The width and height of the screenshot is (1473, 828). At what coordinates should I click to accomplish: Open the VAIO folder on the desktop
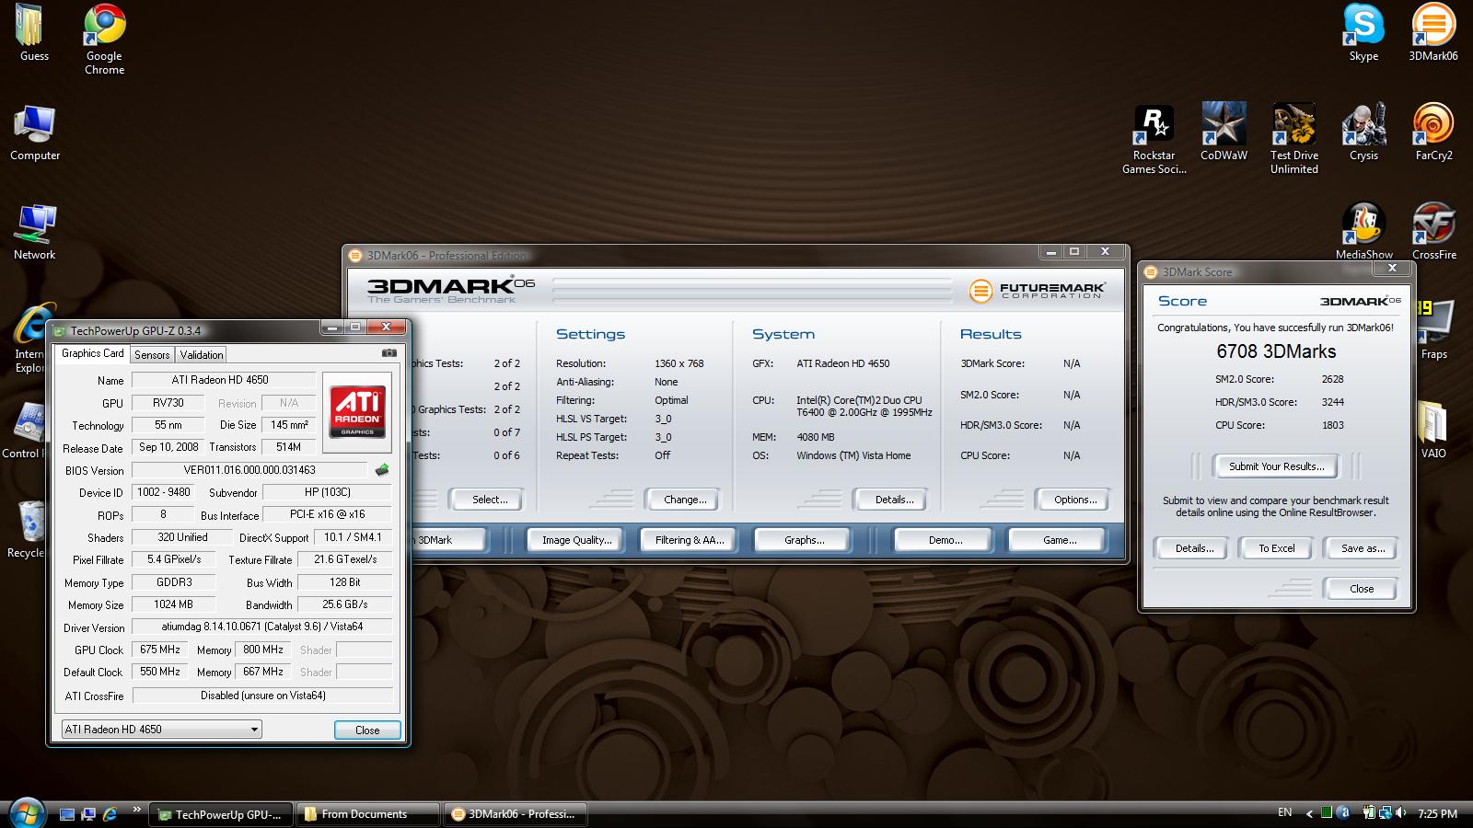coord(1433,431)
